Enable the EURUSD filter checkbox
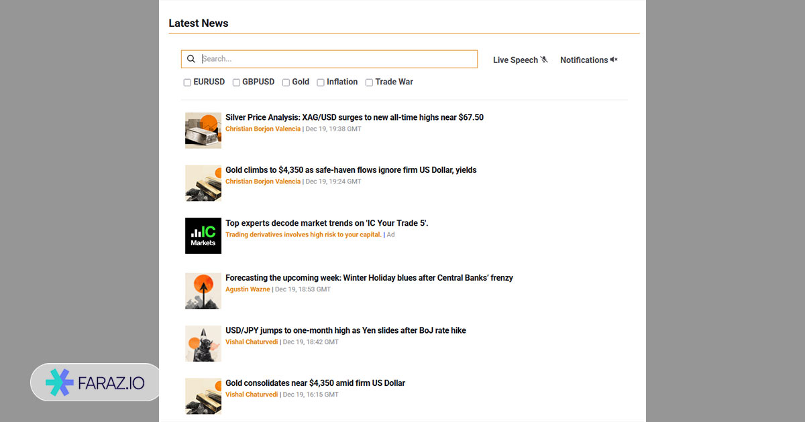The width and height of the screenshot is (805, 422). (187, 82)
